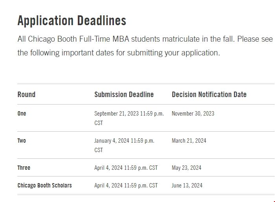Select the Chicago Booth Scholars row label

point(44,185)
